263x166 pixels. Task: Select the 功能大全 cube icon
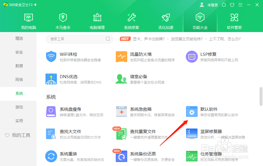click(200, 17)
